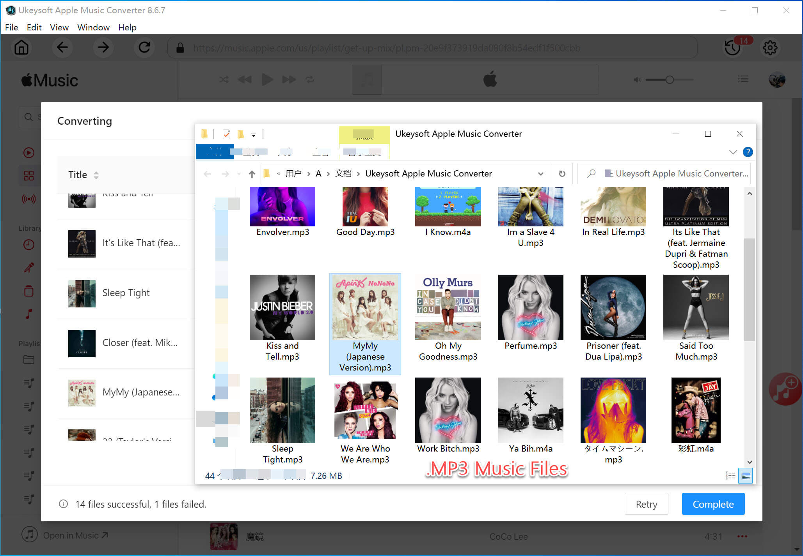The image size is (803, 556).
Task: Click Complete to finish conversion
Action: point(713,504)
